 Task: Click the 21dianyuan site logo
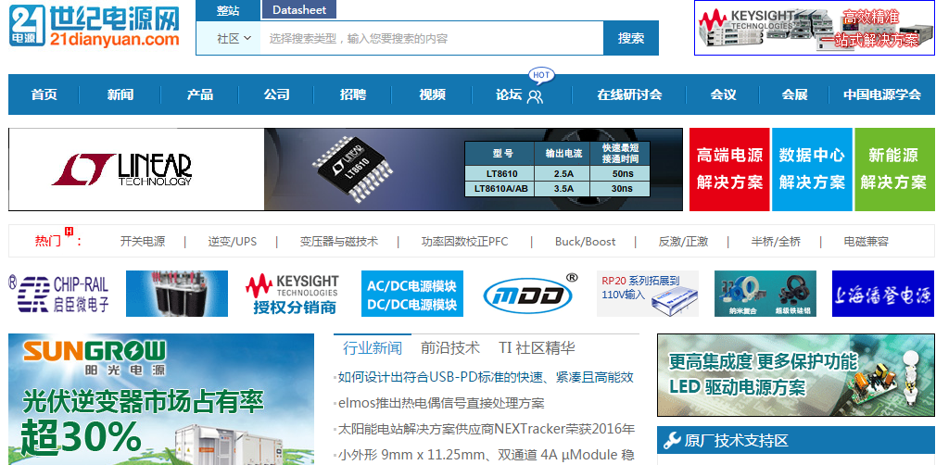pyautogui.click(x=95, y=27)
